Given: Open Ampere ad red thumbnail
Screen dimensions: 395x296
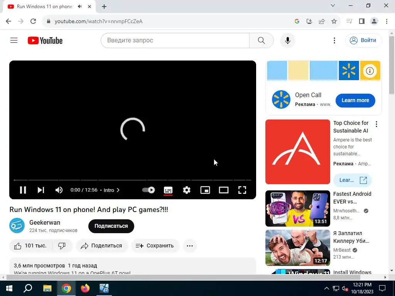Looking at the screenshot, I should point(297,152).
